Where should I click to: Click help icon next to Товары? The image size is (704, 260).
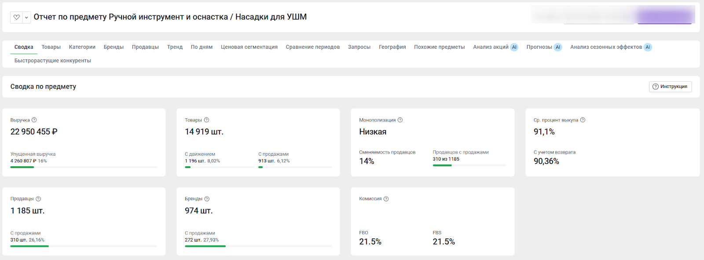206,120
